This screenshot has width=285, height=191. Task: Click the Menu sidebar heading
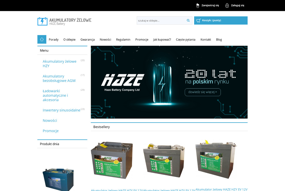pos(44,51)
